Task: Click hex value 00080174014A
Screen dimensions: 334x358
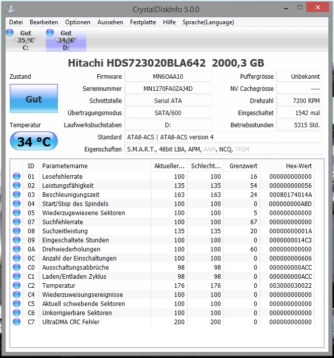Action: coord(291,194)
